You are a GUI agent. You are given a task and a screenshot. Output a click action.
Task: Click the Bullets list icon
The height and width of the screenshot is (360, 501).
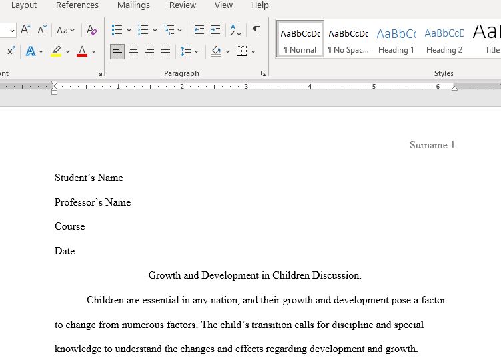(x=117, y=30)
